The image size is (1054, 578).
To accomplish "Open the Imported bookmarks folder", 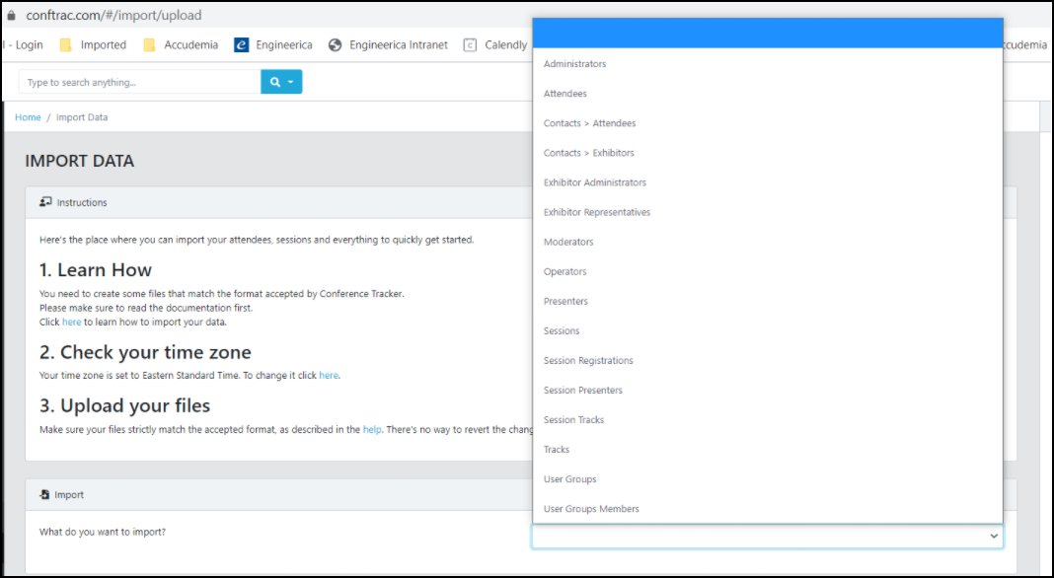I will (x=93, y=45).
